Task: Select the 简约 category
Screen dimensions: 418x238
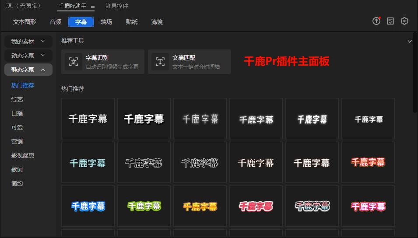Action: 17,183
